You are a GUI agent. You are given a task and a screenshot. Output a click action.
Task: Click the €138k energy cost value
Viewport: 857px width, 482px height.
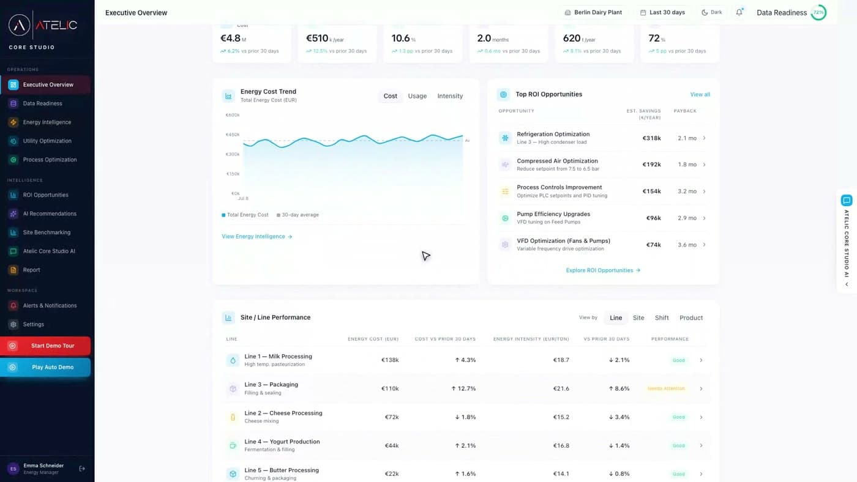390,360
